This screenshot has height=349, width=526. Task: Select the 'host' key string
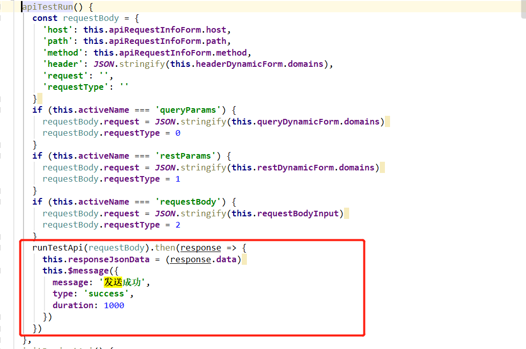(x=58, y=30)
